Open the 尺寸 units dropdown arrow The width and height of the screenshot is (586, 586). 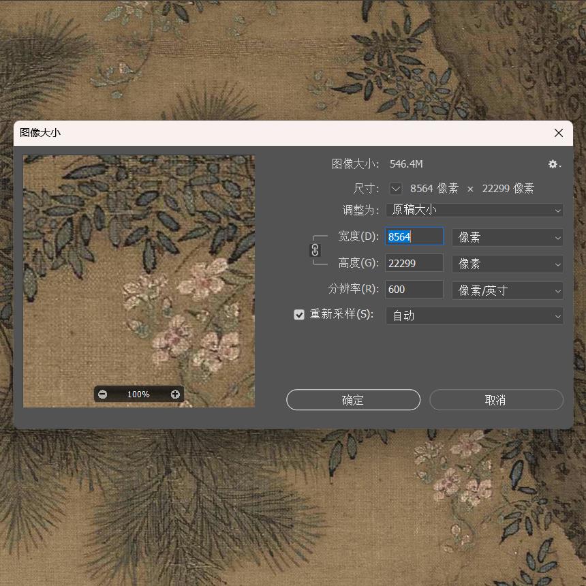[x=396, y=189]
